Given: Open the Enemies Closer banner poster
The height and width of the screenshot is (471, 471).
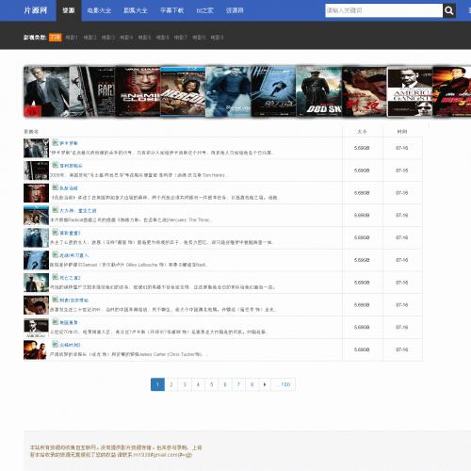Looking at the screenshot, I should coord(138,91).
